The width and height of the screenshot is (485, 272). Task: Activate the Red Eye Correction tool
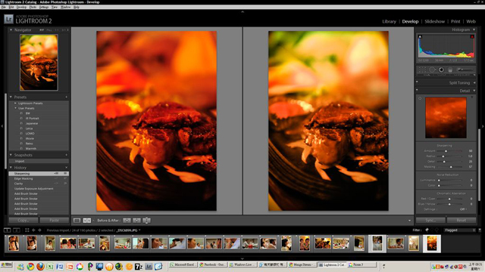441,70
